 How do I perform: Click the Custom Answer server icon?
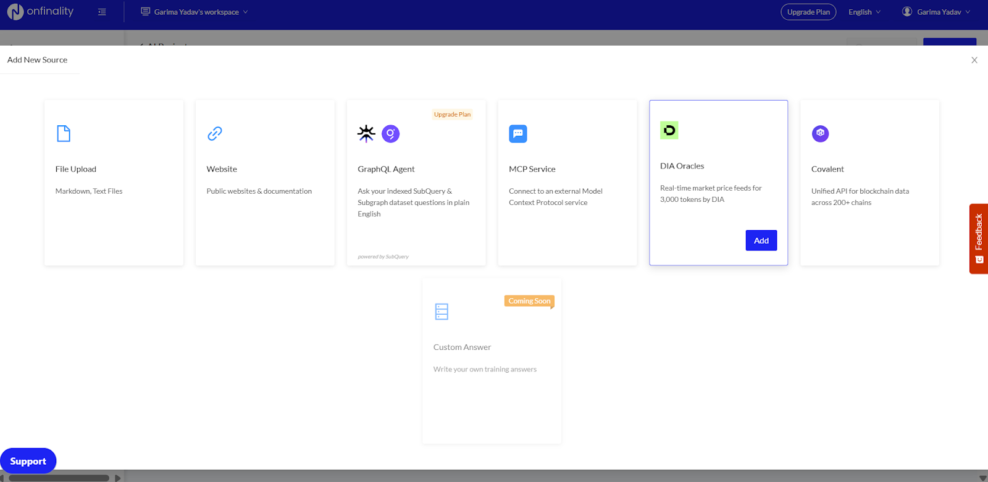click(x=442, y=312)
